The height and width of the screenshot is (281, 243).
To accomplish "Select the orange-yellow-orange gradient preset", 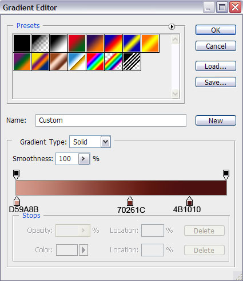I will point(150,43).
